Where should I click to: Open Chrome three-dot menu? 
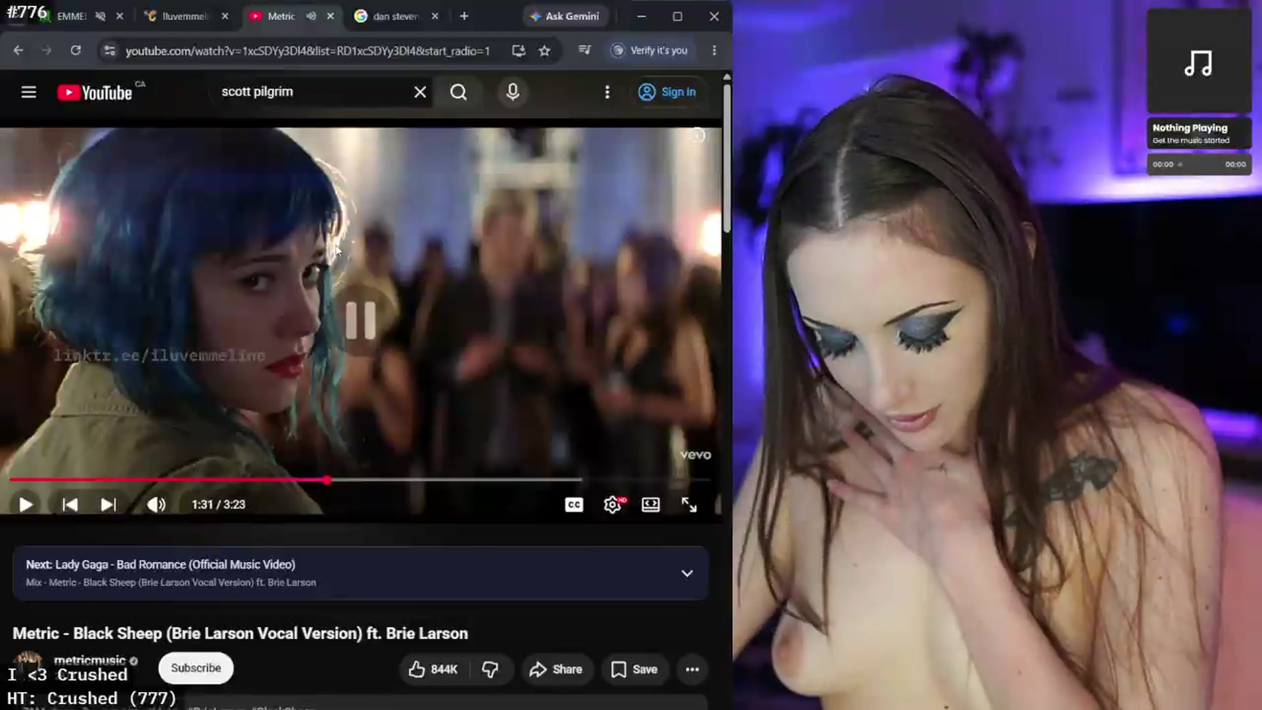714,50
